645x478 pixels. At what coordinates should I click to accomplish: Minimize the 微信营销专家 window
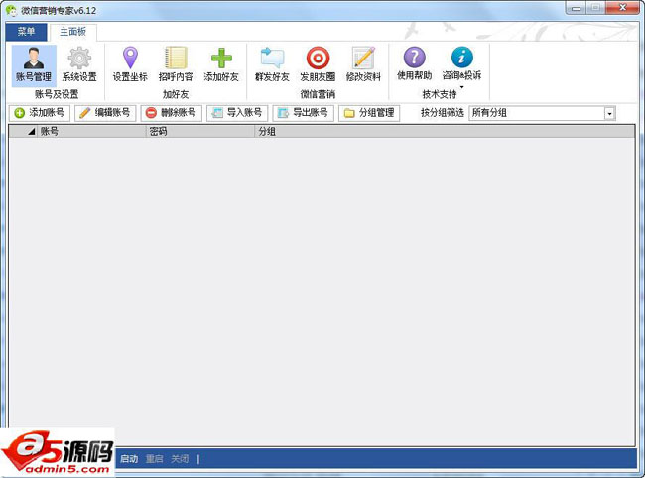pyautogui.click(x=576, y=8)
